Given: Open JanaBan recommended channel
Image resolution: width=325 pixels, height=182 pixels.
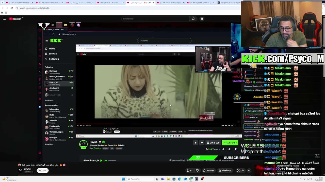Looking at the screenshot, I should [59, 122].
